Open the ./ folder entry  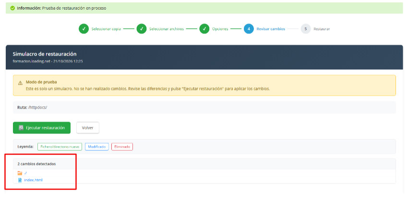25,173
